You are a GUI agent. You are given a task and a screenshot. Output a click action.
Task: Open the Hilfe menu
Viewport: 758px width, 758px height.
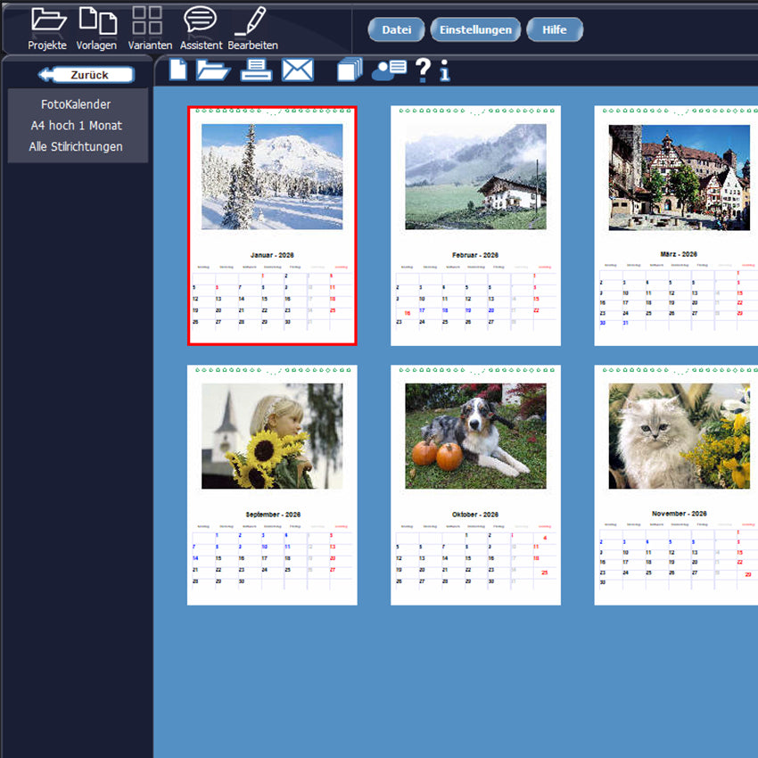554,29
